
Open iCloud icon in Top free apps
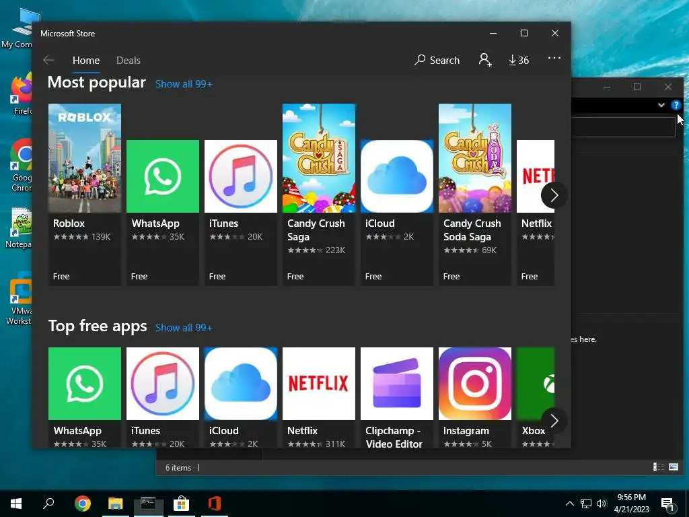[x=241, y=383]
